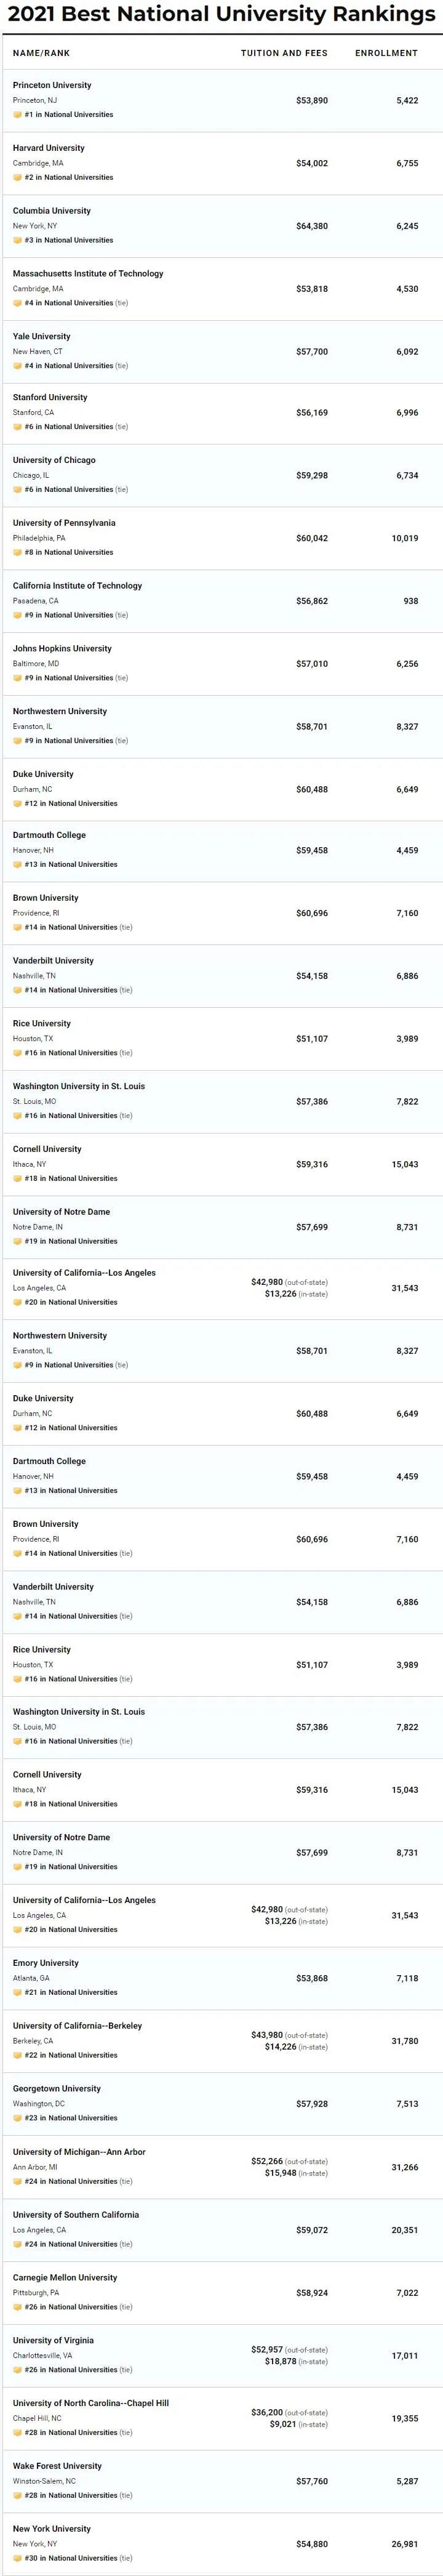Open the Yale University profile link
Viewport: 443px width, 2576px height.
pyautogui.click(x=42, y=337)
